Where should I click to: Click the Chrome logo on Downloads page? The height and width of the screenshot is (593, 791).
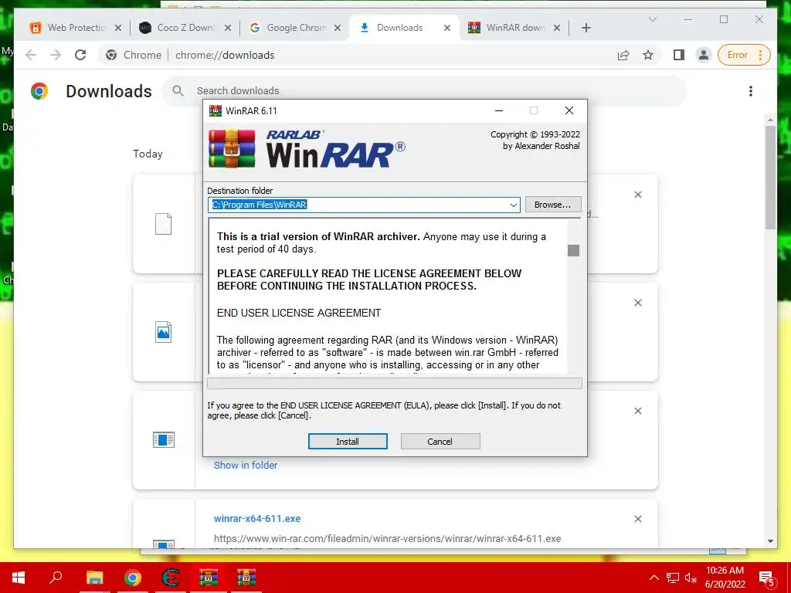(x=39, y=91)
